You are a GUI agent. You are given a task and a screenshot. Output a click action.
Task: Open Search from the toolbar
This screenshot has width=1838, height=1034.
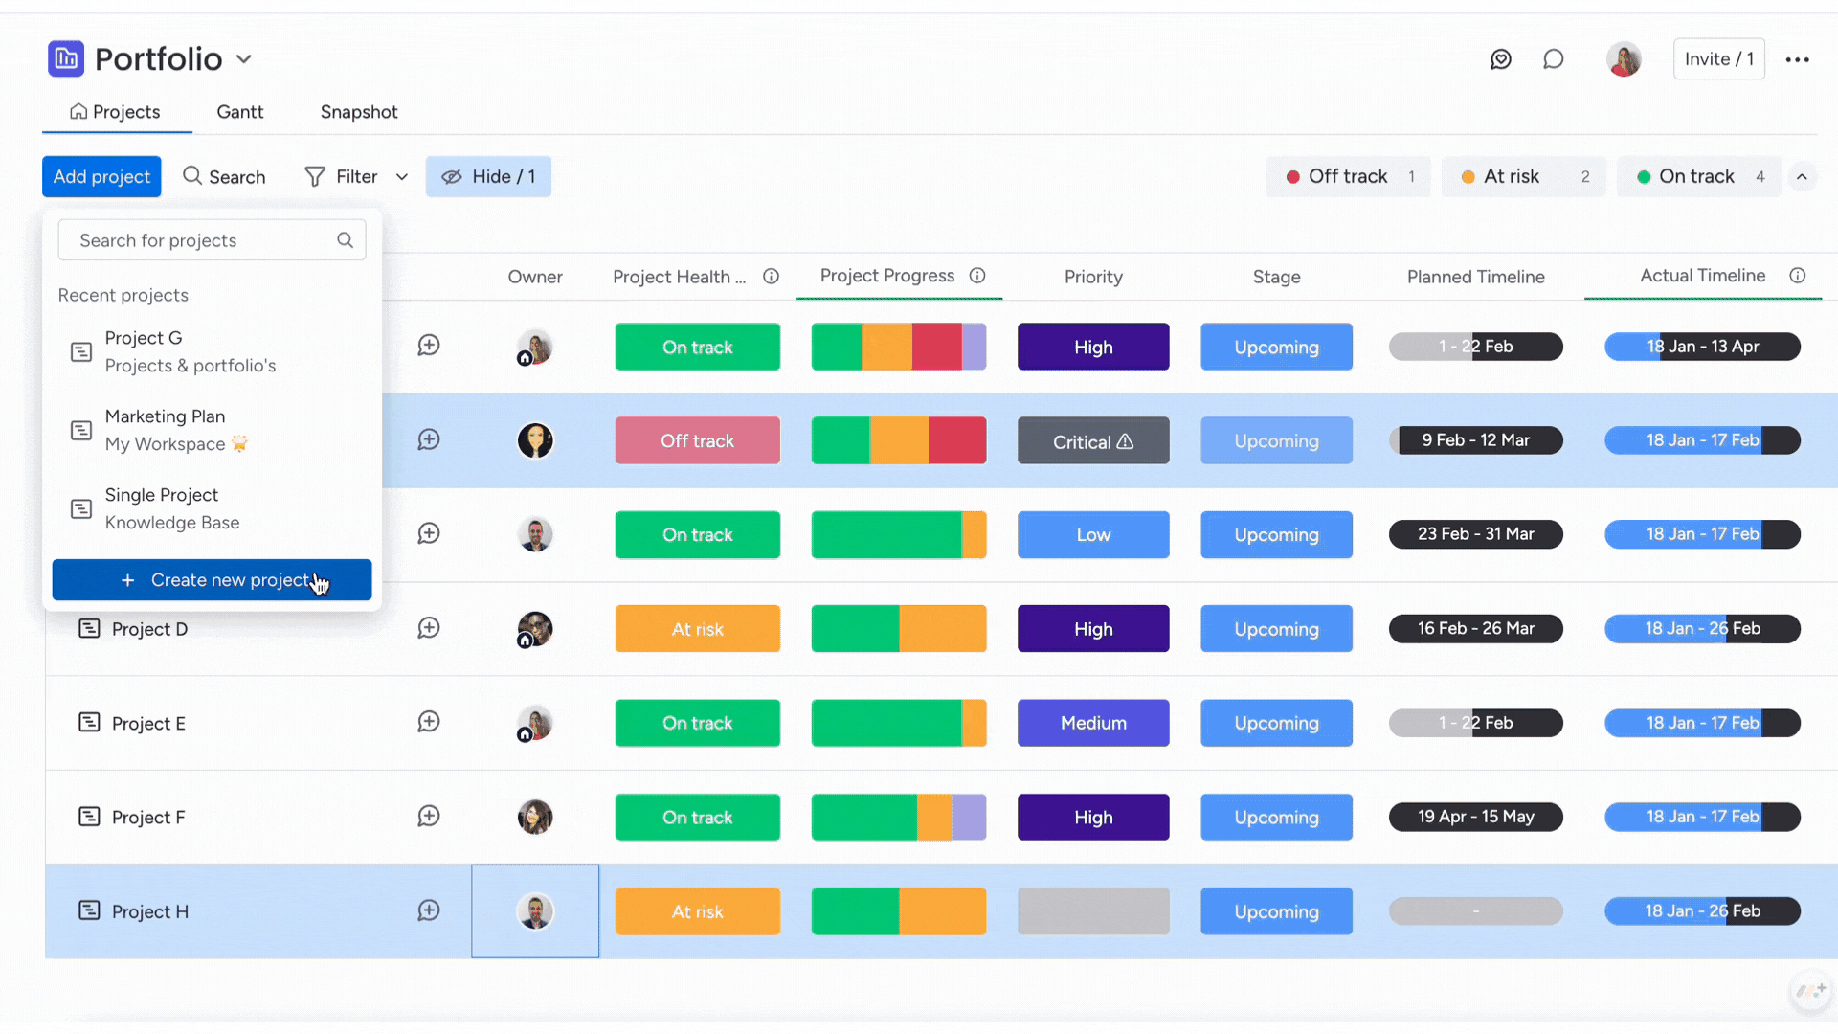click(x=224, y=176)
